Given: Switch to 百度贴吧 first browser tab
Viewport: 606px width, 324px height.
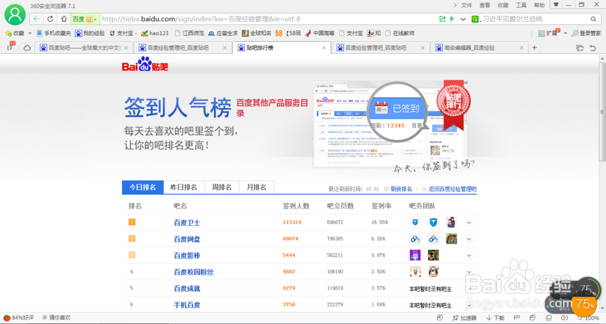Looking at the screenshot, I should [84, 48].
